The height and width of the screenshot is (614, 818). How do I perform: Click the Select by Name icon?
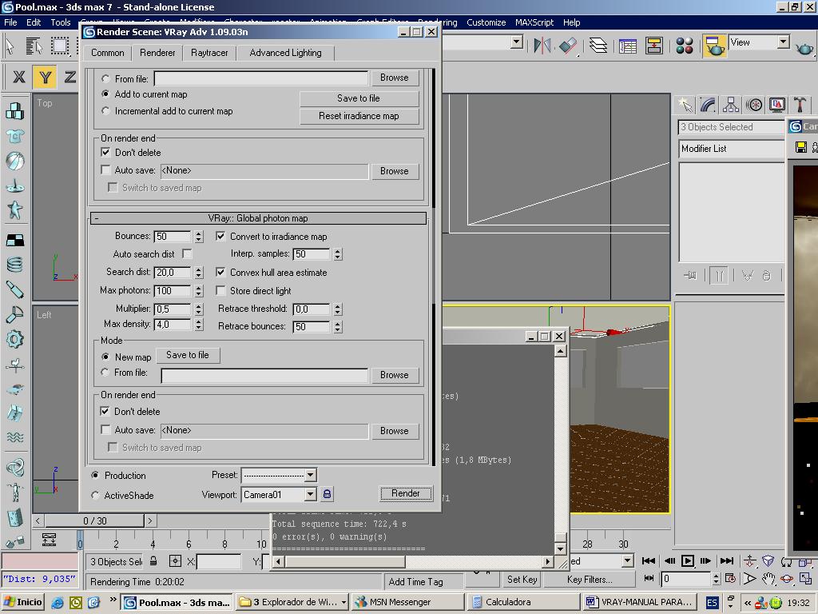pos(34,46)
